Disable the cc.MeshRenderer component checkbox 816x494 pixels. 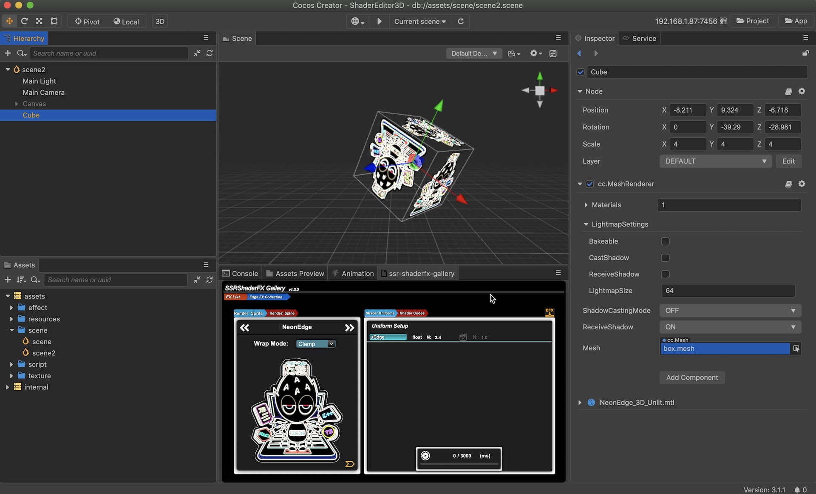pyautogui.click(x=589, y=184)
